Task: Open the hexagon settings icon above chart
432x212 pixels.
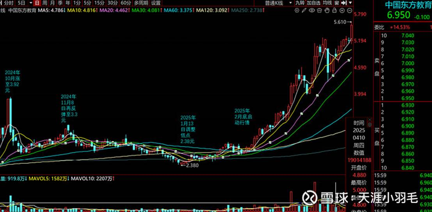Action: [297, 11]
